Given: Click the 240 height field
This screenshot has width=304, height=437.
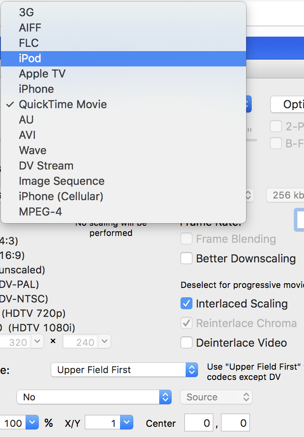Looking at the screenshot, I should pos(81,342).
